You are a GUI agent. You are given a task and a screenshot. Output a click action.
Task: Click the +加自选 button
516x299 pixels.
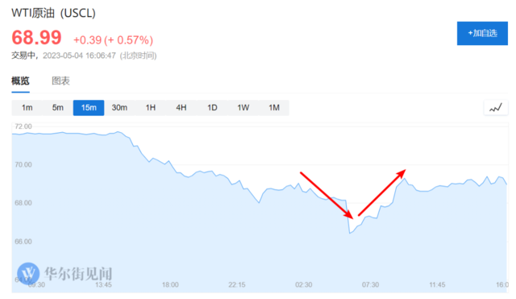tap(482, 33)
